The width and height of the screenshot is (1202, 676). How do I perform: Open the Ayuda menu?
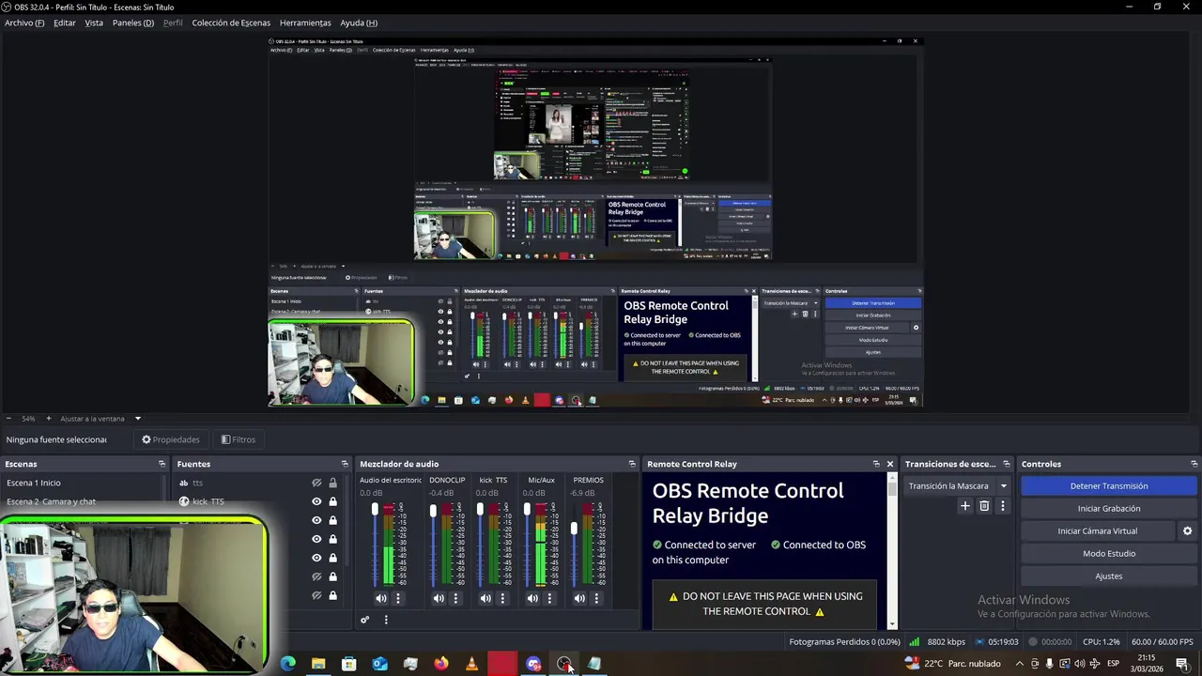(x=359, y=23)
